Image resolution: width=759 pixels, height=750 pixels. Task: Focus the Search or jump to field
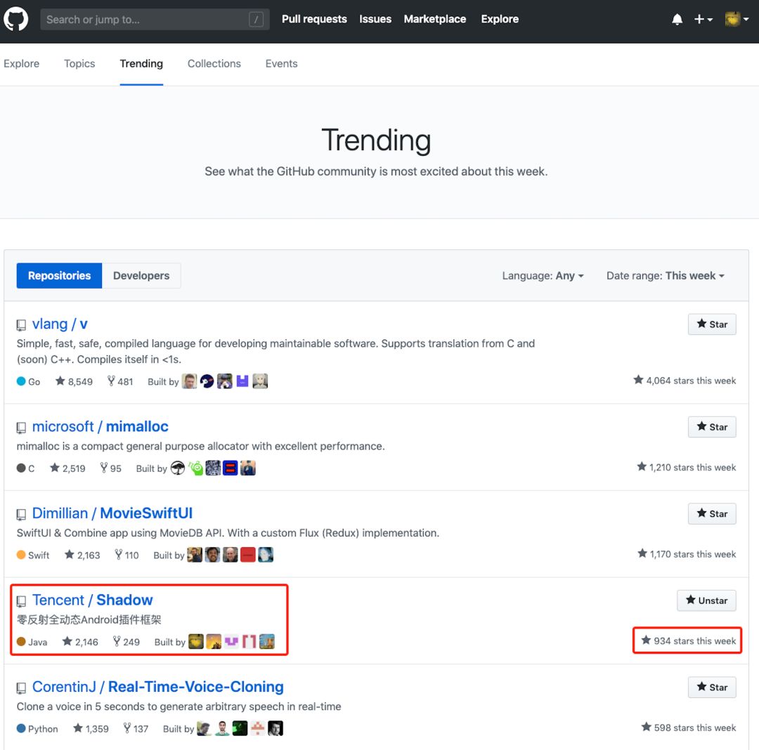pyautogui.click(x=155, y=20)
